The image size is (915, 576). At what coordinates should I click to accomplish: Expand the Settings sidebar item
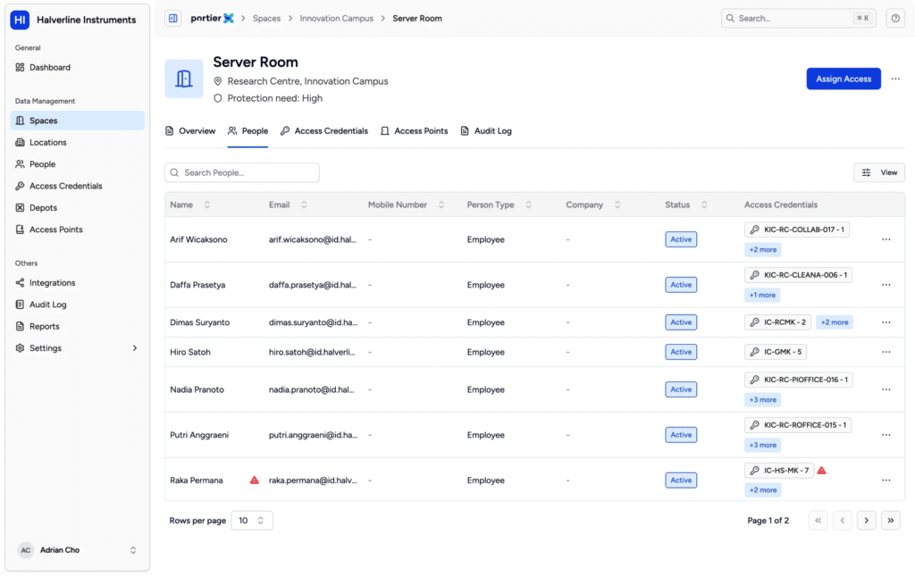coord(77,348)
